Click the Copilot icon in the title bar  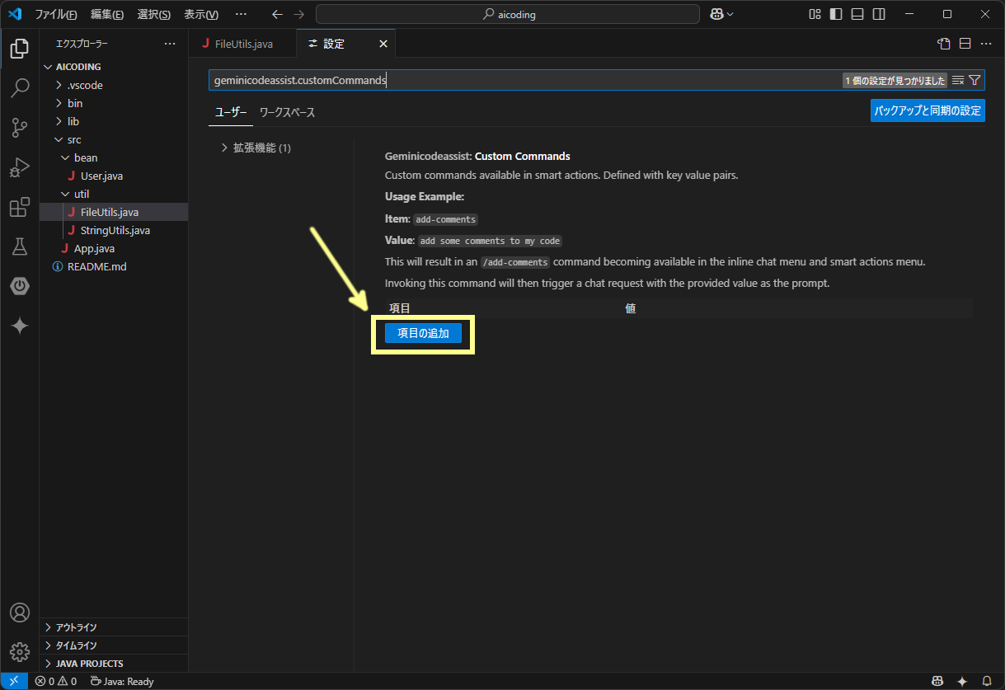(716, 13)
